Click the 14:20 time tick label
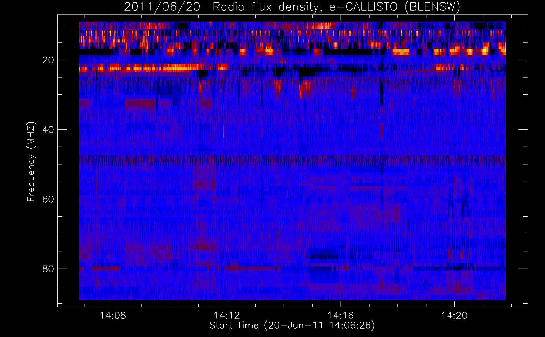 point(454,315)
